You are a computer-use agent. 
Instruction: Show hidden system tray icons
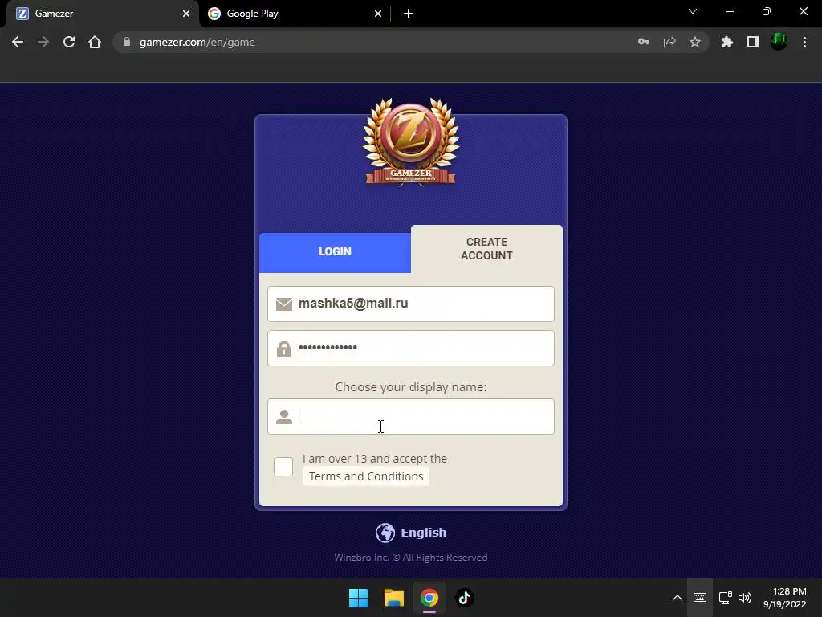678,598
